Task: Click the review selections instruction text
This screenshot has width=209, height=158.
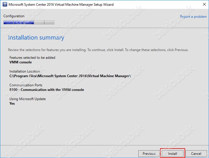Action: click(x=98, y=50)
